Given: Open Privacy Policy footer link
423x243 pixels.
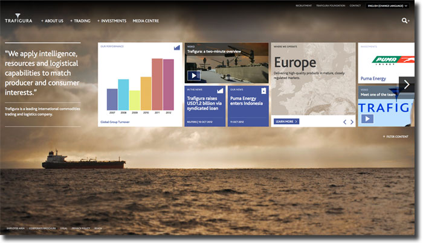Looking at the screenshot, I should [80, 229].
